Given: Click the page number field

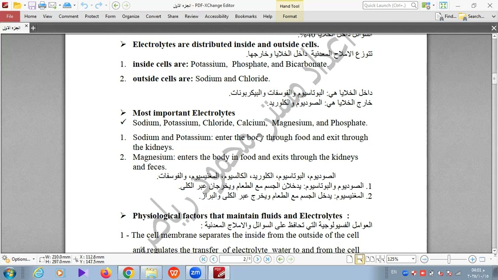Looking at the screenshot, I should 236,259.
